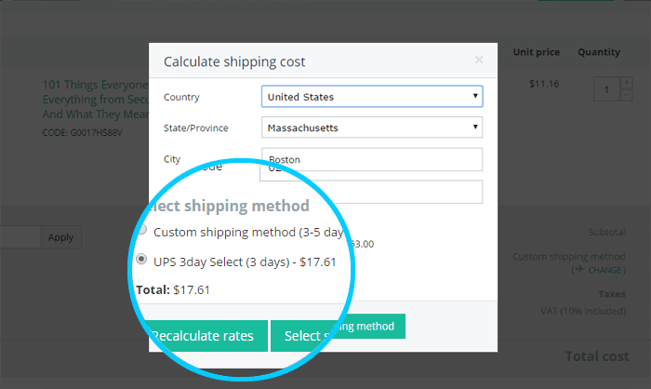Screen dimensions: 651x389
Task: Click the airplane icon beside CHANGE
Action: pos(578,269)
